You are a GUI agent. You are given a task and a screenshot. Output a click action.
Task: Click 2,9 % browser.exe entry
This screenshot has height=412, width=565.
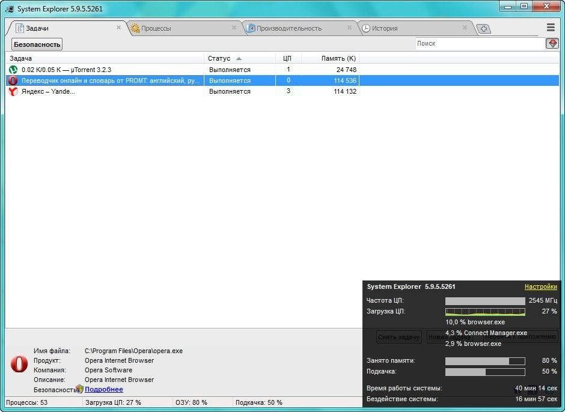click(x=473, y=344)
